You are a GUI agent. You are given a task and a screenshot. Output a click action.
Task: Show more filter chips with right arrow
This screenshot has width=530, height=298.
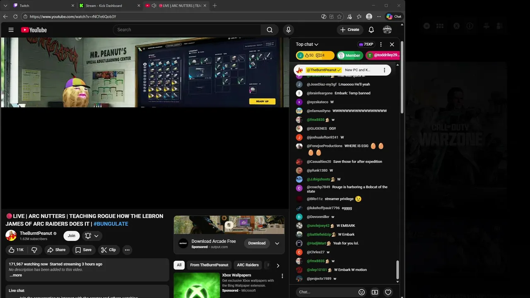click(278, 265)
